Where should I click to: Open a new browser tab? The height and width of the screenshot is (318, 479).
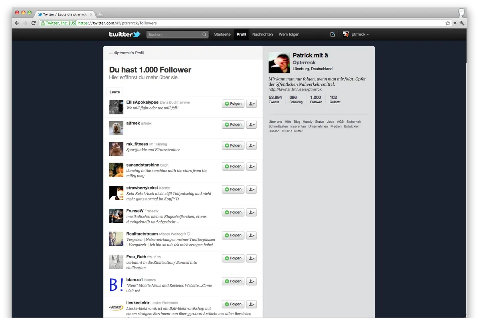pyautogui.click(x=99, y=14)
